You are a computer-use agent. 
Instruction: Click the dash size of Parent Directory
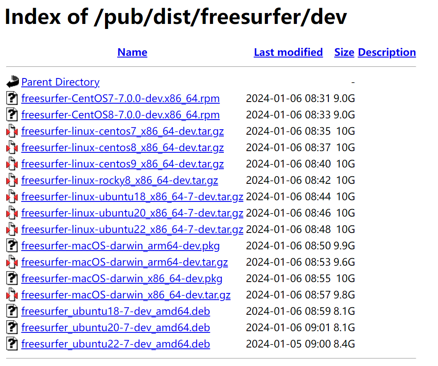pyautogui.click(x=353, y=82)
